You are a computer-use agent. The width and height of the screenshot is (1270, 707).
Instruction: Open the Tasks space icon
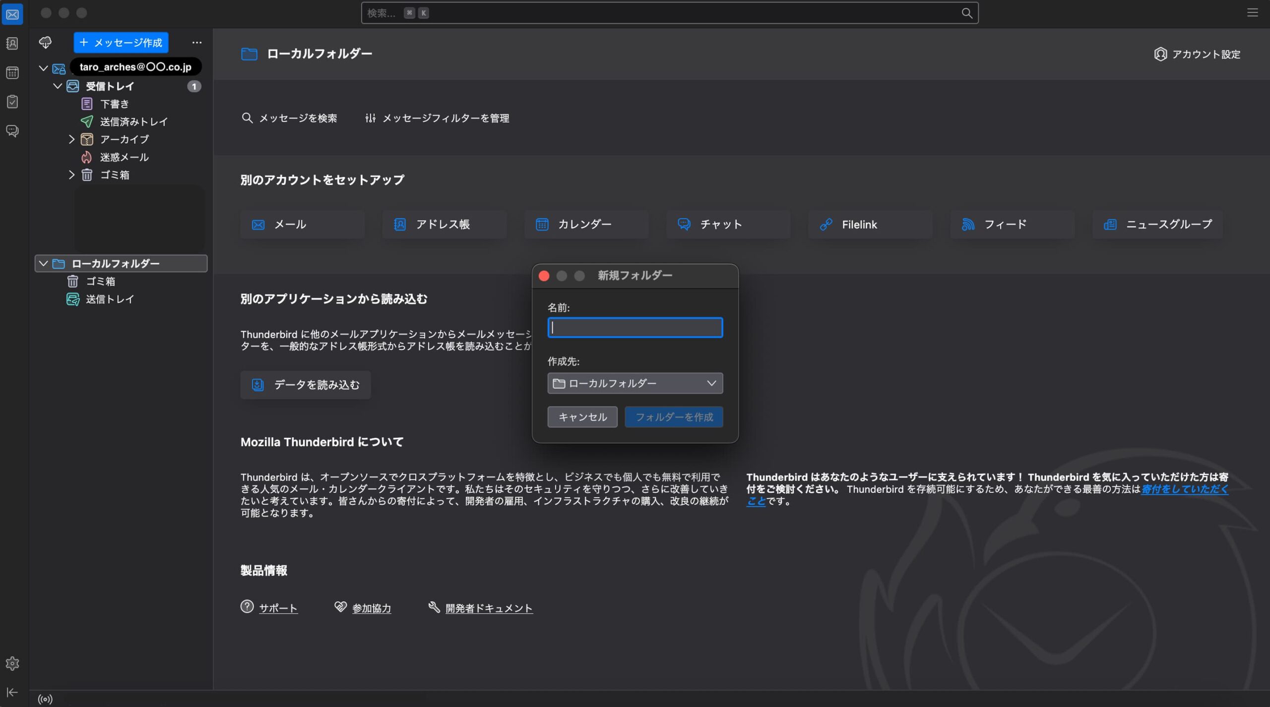(x=12, y=102)
